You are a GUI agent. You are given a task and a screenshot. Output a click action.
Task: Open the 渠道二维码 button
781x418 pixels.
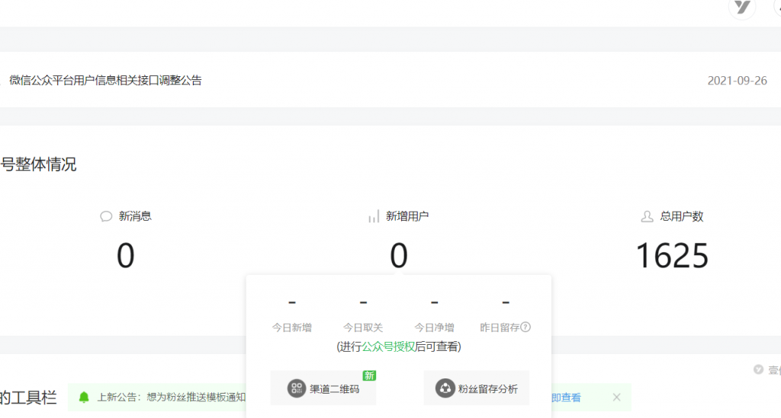coord(323,389)
